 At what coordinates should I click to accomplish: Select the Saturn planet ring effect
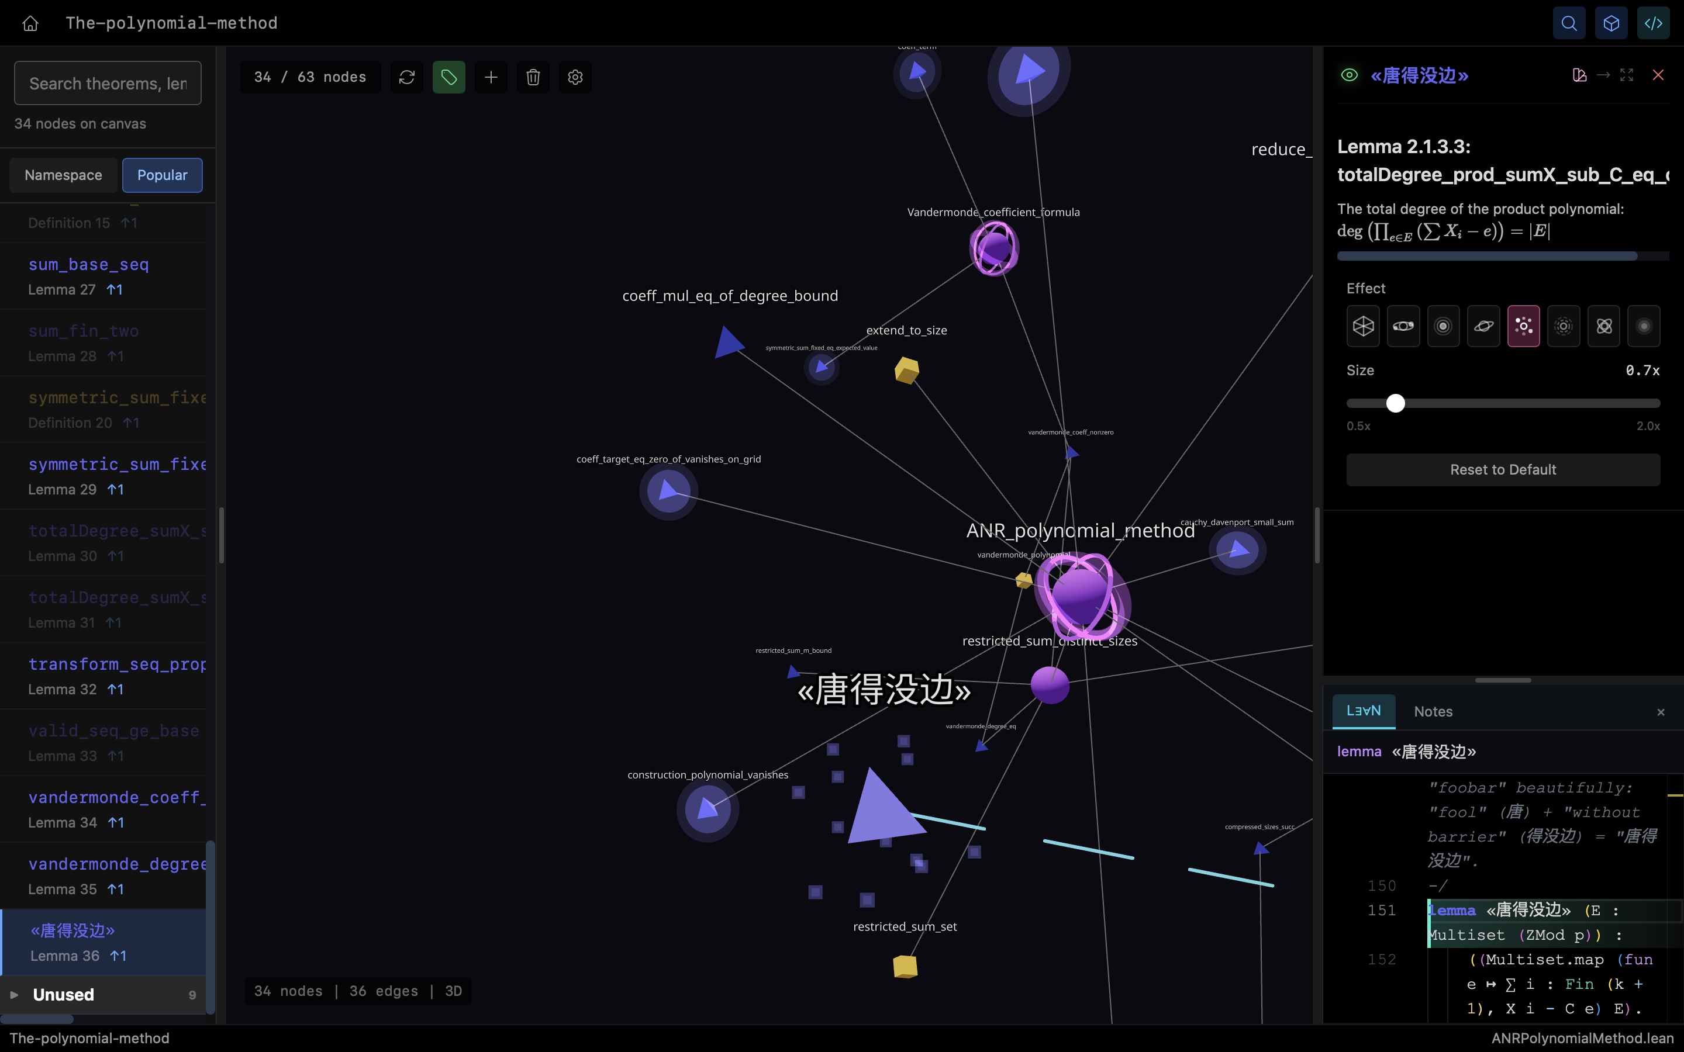pyautogui.click(x=1483, y=326)
